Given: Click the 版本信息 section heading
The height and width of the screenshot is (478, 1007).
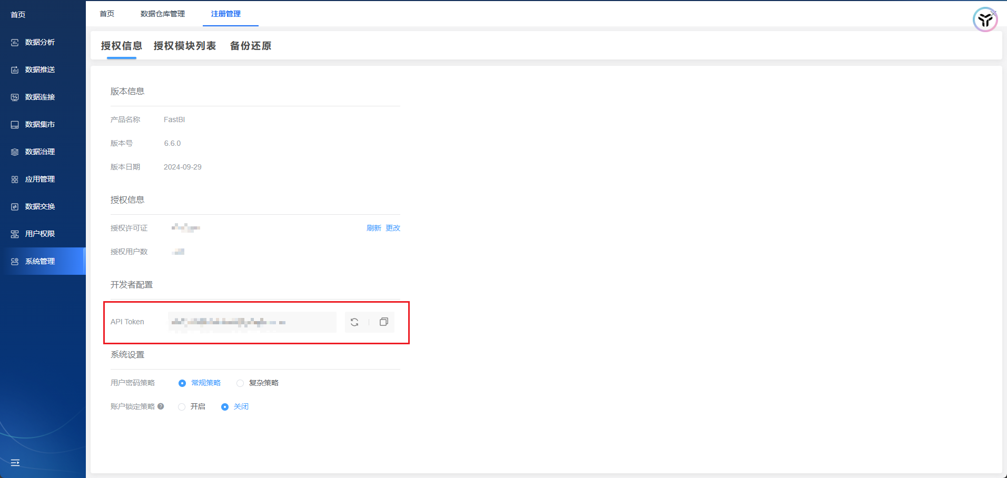Looking at the screenshot, I should (127, 91).
